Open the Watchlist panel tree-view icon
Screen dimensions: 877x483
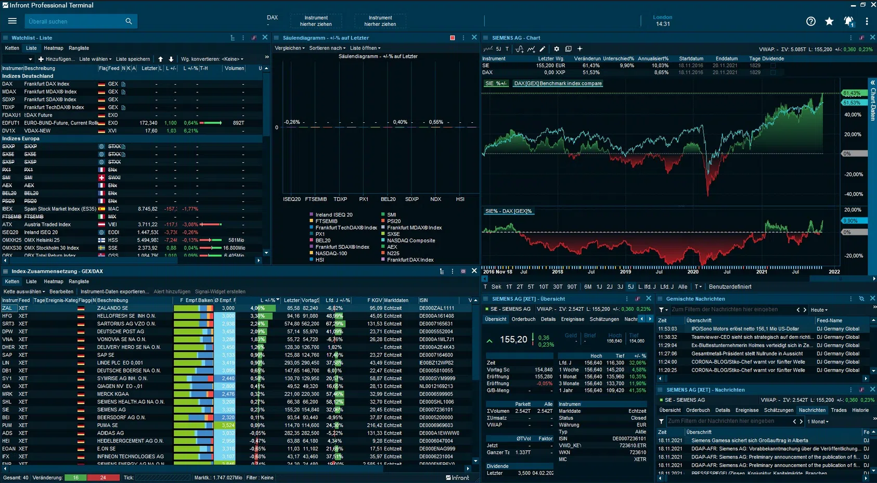[x=233, y=38]
